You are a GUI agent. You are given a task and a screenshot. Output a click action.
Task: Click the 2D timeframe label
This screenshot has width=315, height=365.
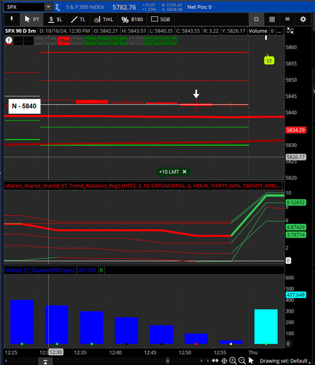point(139,41)
